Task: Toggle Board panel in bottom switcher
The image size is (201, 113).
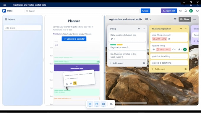Action: (103, 104)
